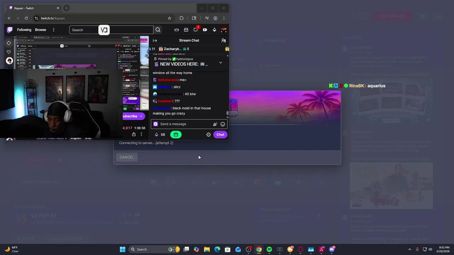The image size is (454, 255).
Task: Click the Kaysan - Twitch browser tab
Action: 34,8
